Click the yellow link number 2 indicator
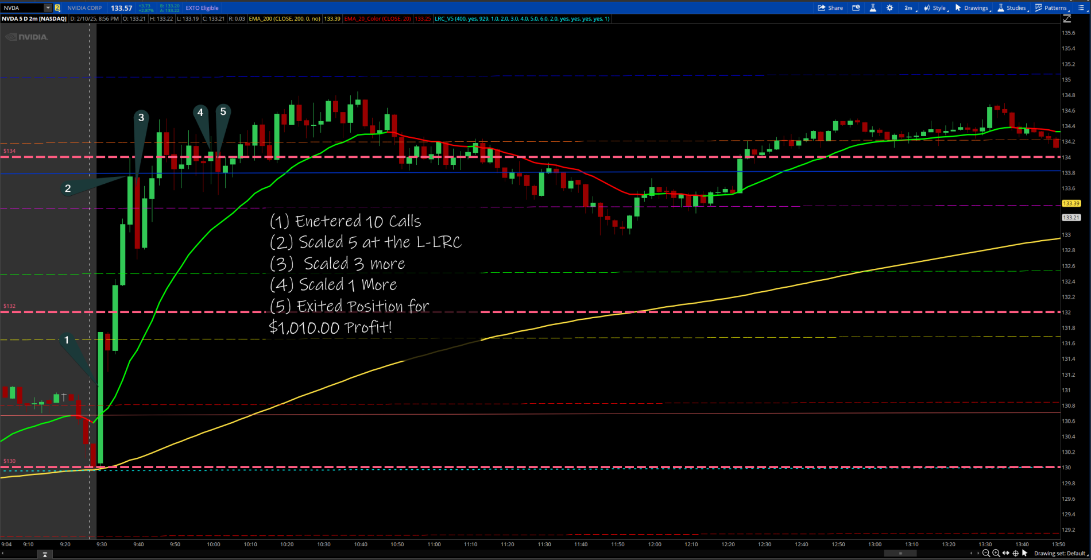This screenshot has height=560, width=1091. [57, 8]
